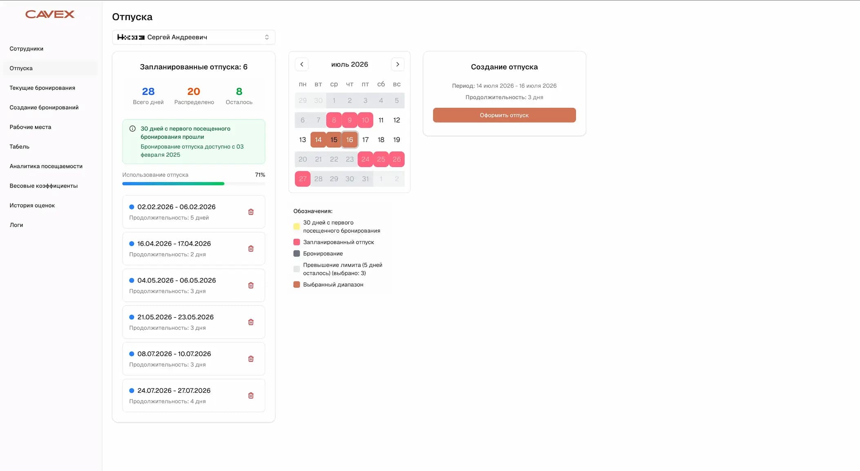860x471 pixels.
Task: Delete the vacation entry 24.07.2026 - 27.07.2026
Action: 251,395
